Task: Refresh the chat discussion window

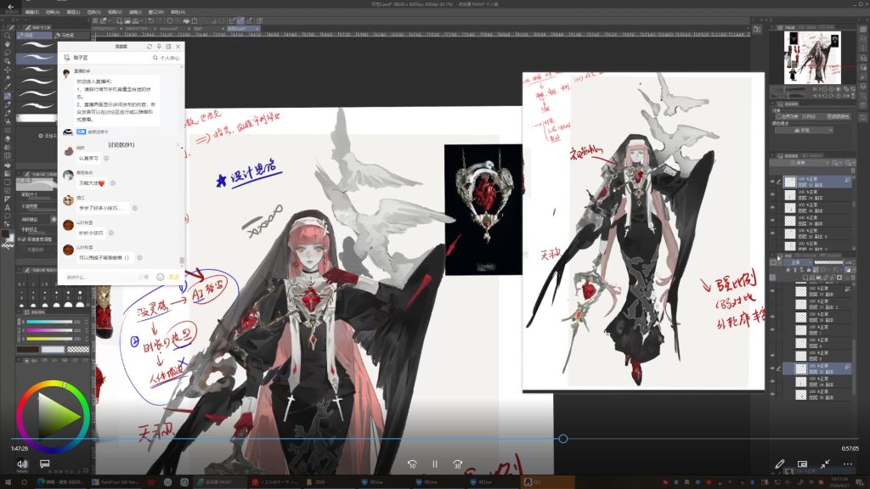Action: point(150,47)
